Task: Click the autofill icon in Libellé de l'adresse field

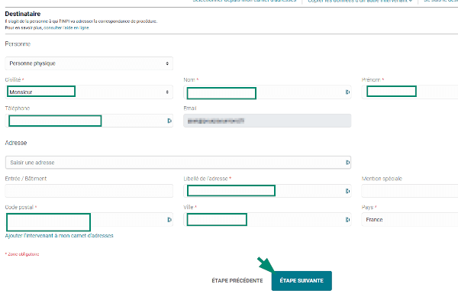Action: tap(347, 191)
